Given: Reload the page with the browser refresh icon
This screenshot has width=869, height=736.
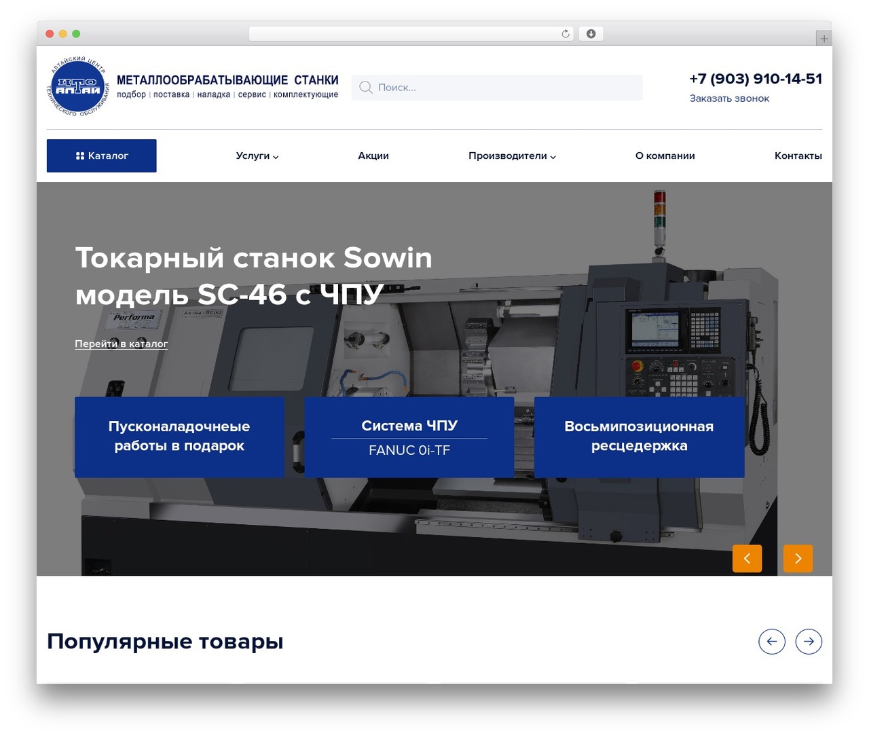Looking at the screenshot, I should [566, 34].
